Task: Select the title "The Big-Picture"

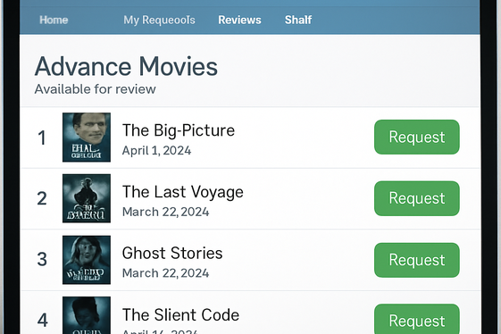Action: 179,130
